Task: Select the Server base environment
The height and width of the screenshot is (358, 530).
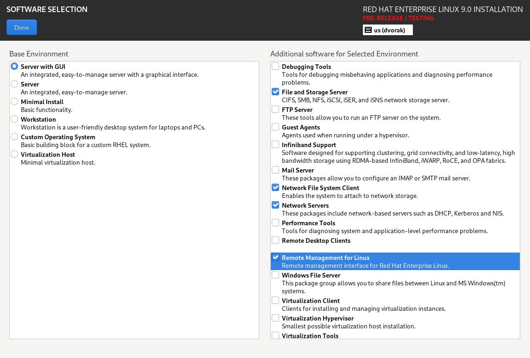Action: click(14, 84)
